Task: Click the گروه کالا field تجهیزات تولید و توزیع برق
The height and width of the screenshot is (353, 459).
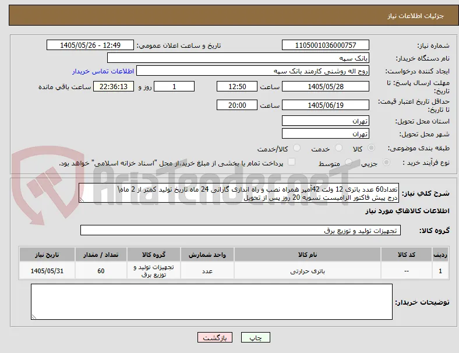Action: click(241, 230)
